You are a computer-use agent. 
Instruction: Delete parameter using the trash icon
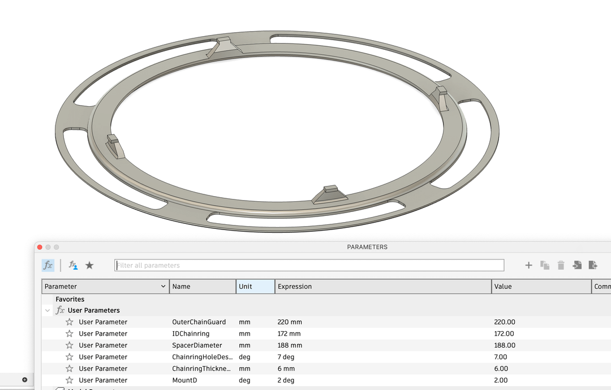[561, 265]
